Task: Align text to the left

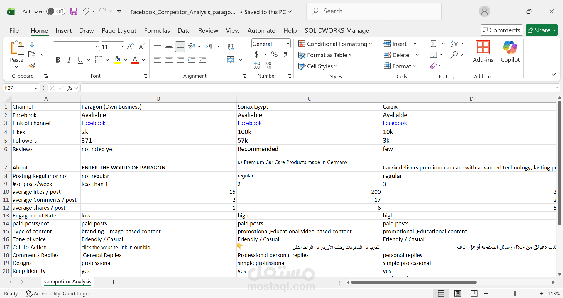Action: click(x=158, y=60)
